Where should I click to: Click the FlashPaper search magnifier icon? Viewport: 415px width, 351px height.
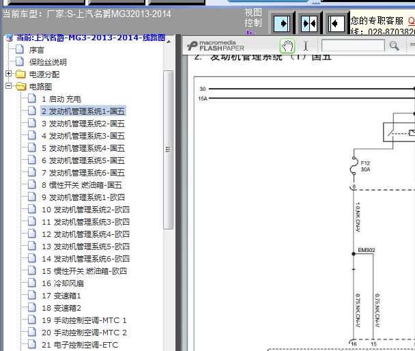pos(394,46)
